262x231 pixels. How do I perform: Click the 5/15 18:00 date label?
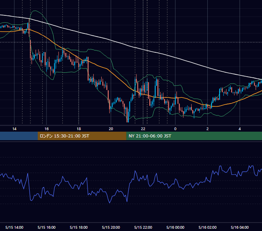coord(79,227)
